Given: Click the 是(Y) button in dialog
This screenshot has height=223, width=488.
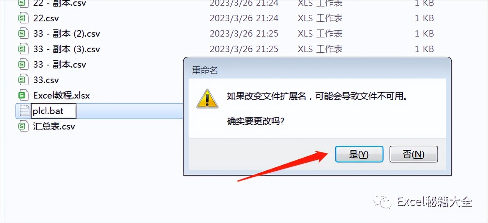Looking at the screenshot, I should (x=359, y=154).
